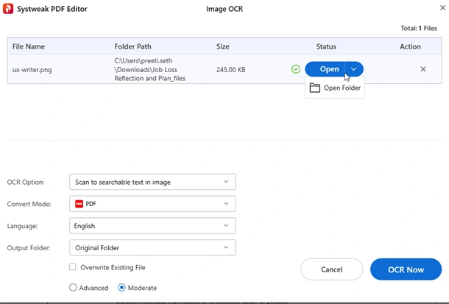Click the Output Folder label
The width and height of the screenshot is (449, 304).
(x=29, y=247)
